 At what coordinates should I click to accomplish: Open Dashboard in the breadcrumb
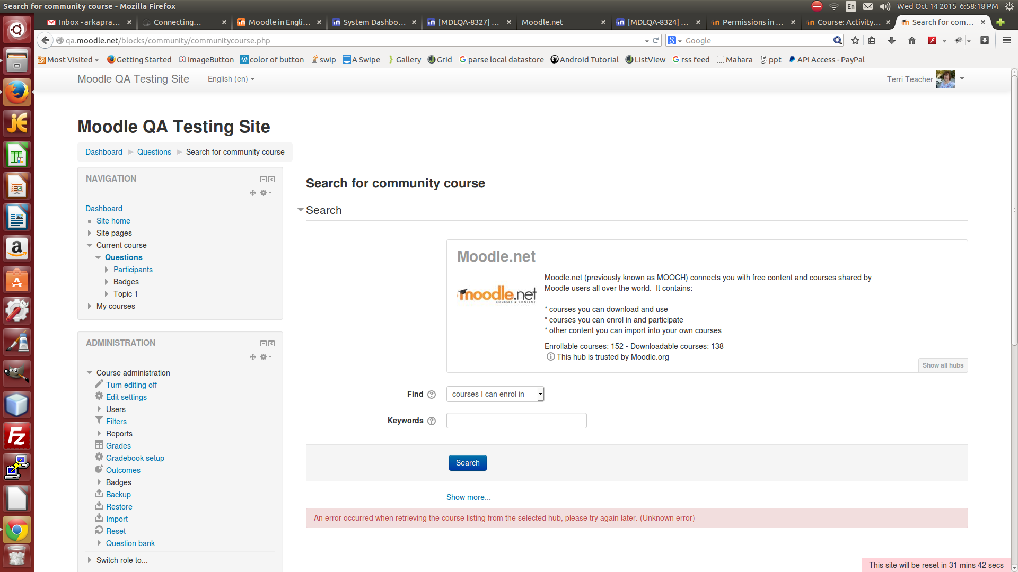tap(104, 152)
